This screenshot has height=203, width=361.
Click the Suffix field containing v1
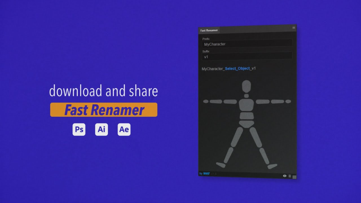247,56
